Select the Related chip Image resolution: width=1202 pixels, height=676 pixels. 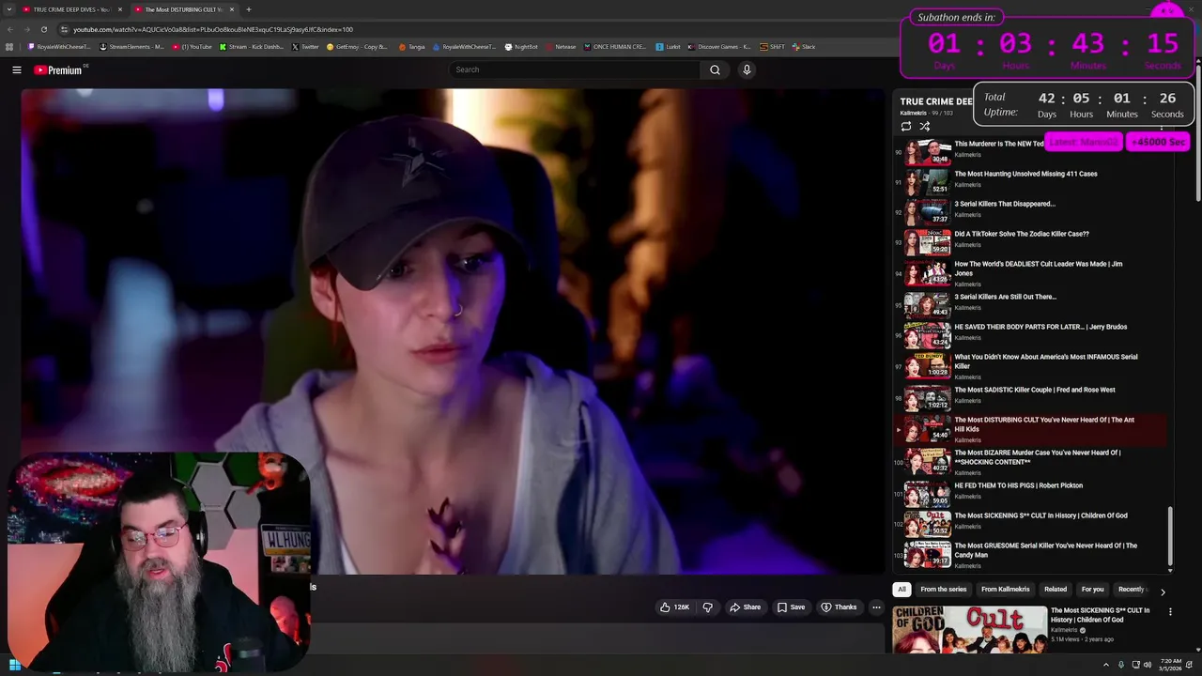(1056, 590)
